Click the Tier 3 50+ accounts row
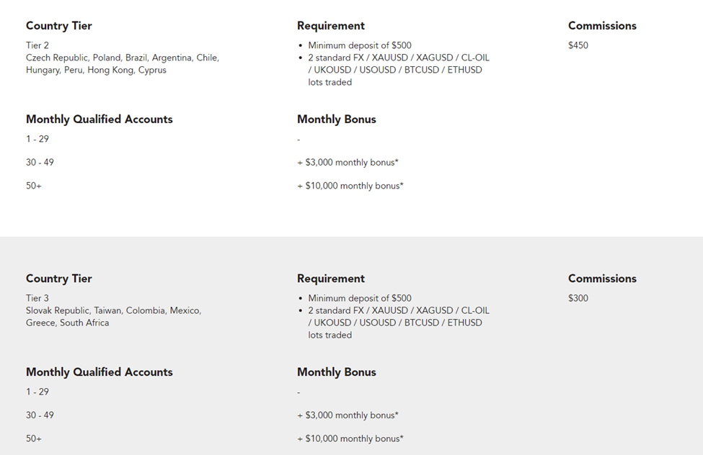 pyautogui.click(x=34, y=438)
